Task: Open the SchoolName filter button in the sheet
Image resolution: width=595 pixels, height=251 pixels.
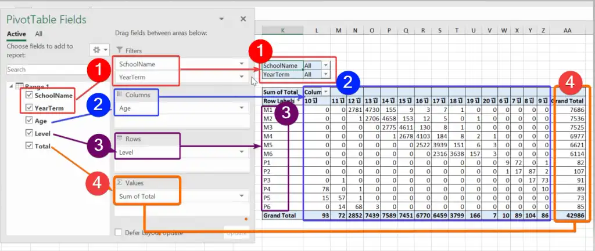Action: (x=325, y=66)
